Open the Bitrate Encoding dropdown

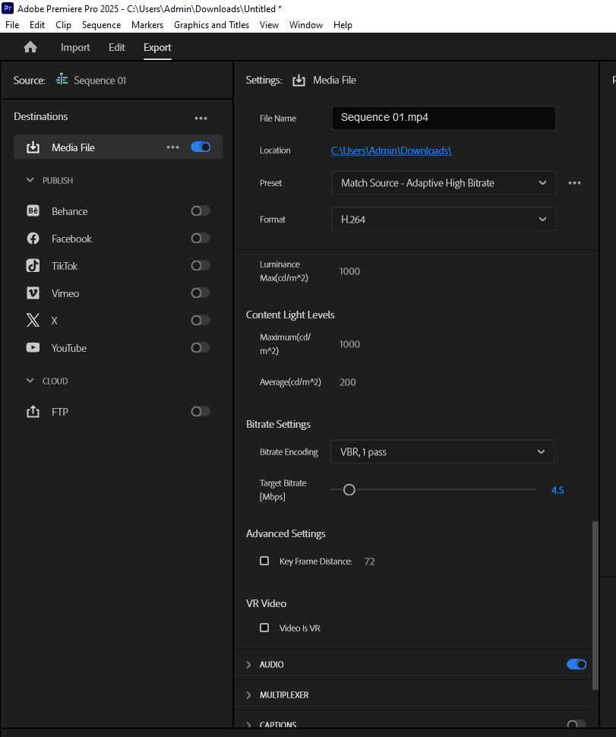[x=442, y=451]
